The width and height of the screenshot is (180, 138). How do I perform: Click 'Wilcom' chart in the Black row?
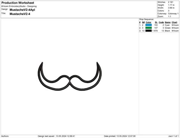pos(175,31)
